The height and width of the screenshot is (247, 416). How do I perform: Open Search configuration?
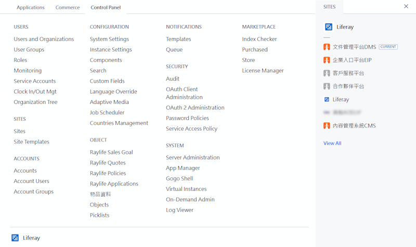tap(98, 71)
